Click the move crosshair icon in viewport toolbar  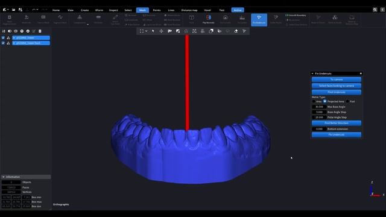[161, 31]
